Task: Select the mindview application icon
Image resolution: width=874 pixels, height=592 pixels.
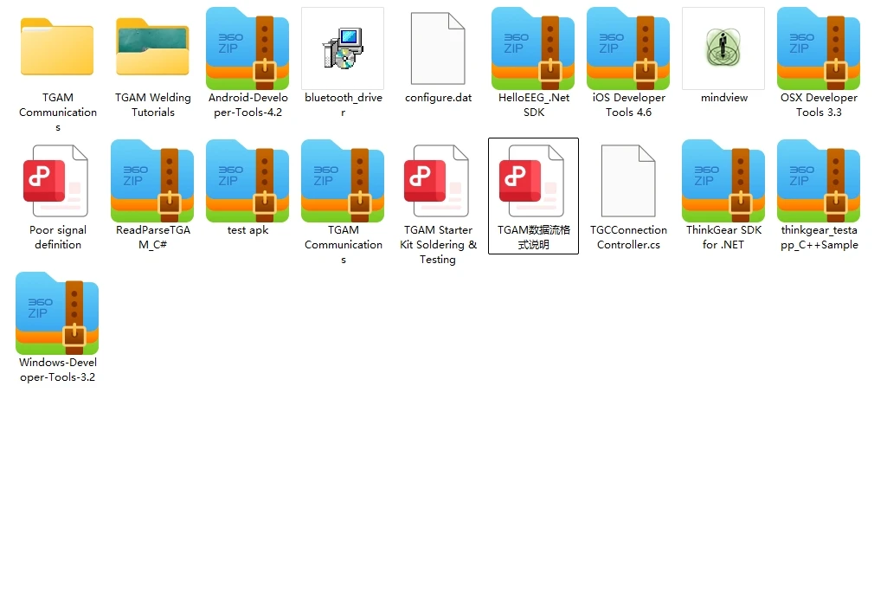Action: pos(723,48)
